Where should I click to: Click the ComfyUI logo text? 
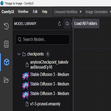point(8,12)
